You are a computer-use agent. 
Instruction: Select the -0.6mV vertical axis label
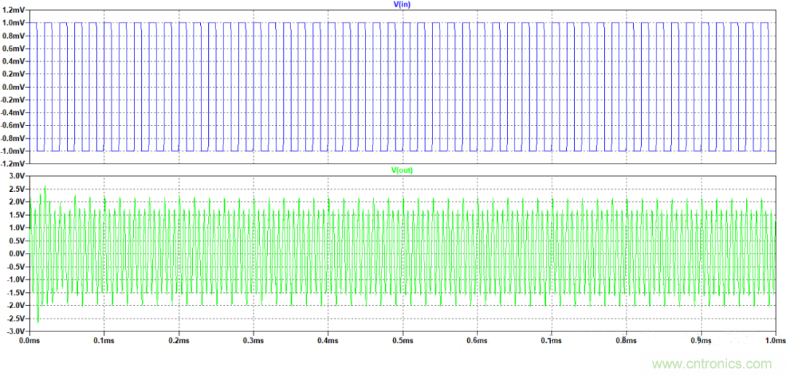tap(13, 126)
